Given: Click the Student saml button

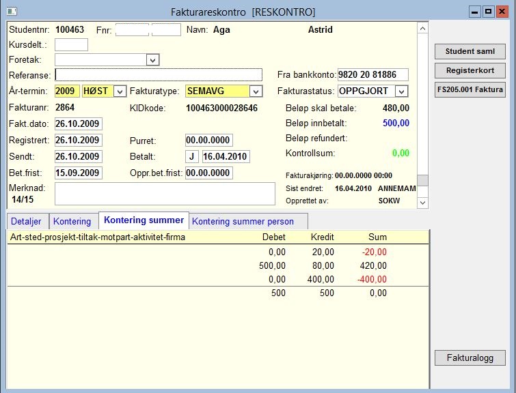Looking at the screenshot, I should coord(470,51).
